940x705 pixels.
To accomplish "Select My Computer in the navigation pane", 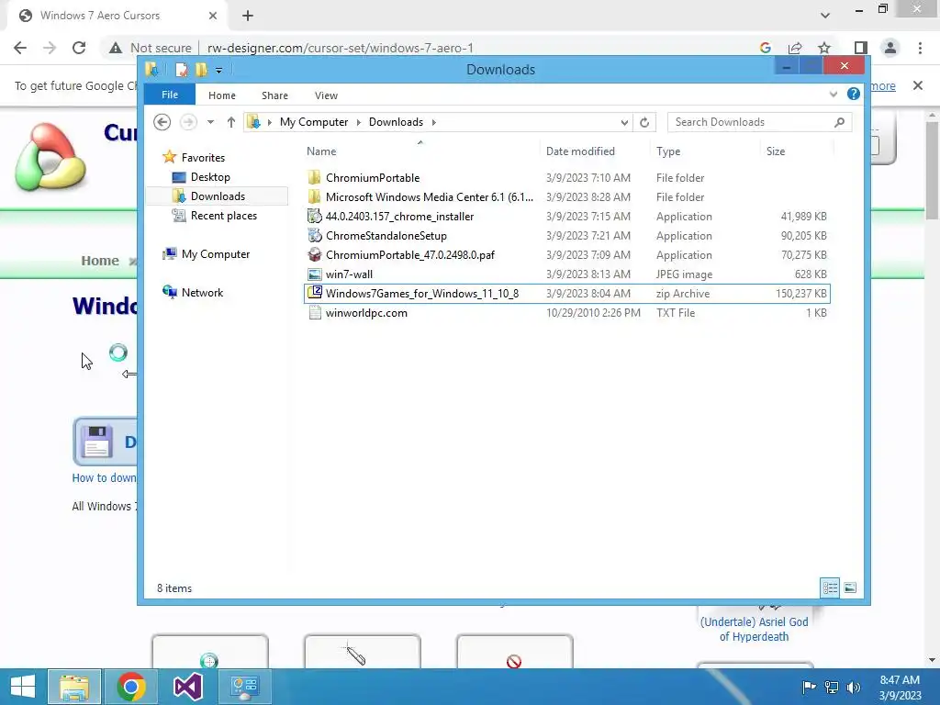I will point(215,254).
